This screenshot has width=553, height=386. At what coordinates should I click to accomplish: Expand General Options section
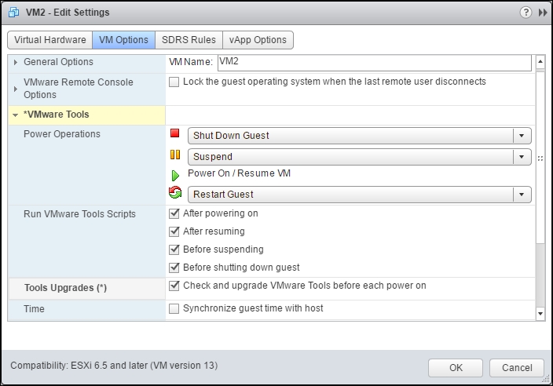[x=15, y=62]
